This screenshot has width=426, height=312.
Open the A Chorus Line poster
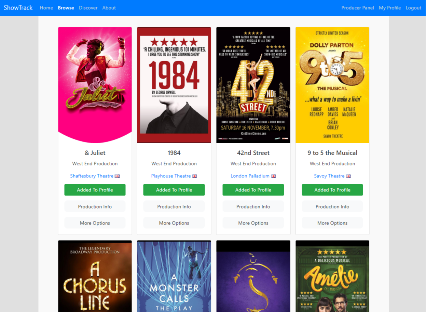click(x=95, y=276)
